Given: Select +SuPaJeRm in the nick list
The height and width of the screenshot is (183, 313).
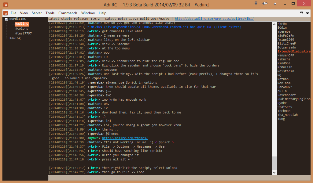Looking at the screenshot, I should (286, 36).
